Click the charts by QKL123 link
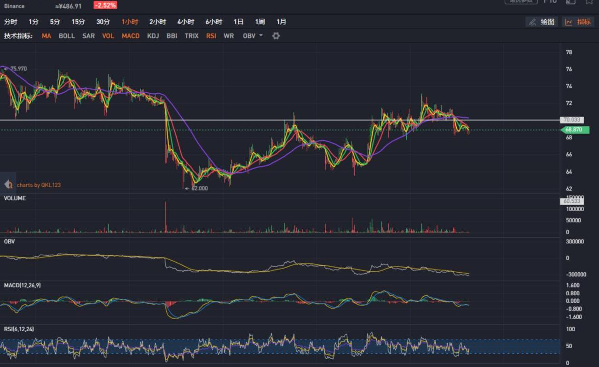 (x=39, y=185)
